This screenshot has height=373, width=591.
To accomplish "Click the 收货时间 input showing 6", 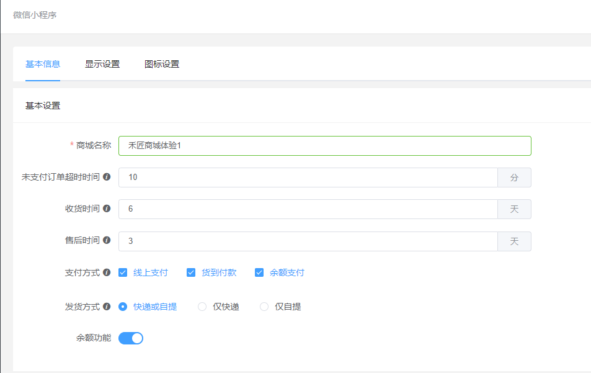I will pyautogui.click(x=308, y=209).
